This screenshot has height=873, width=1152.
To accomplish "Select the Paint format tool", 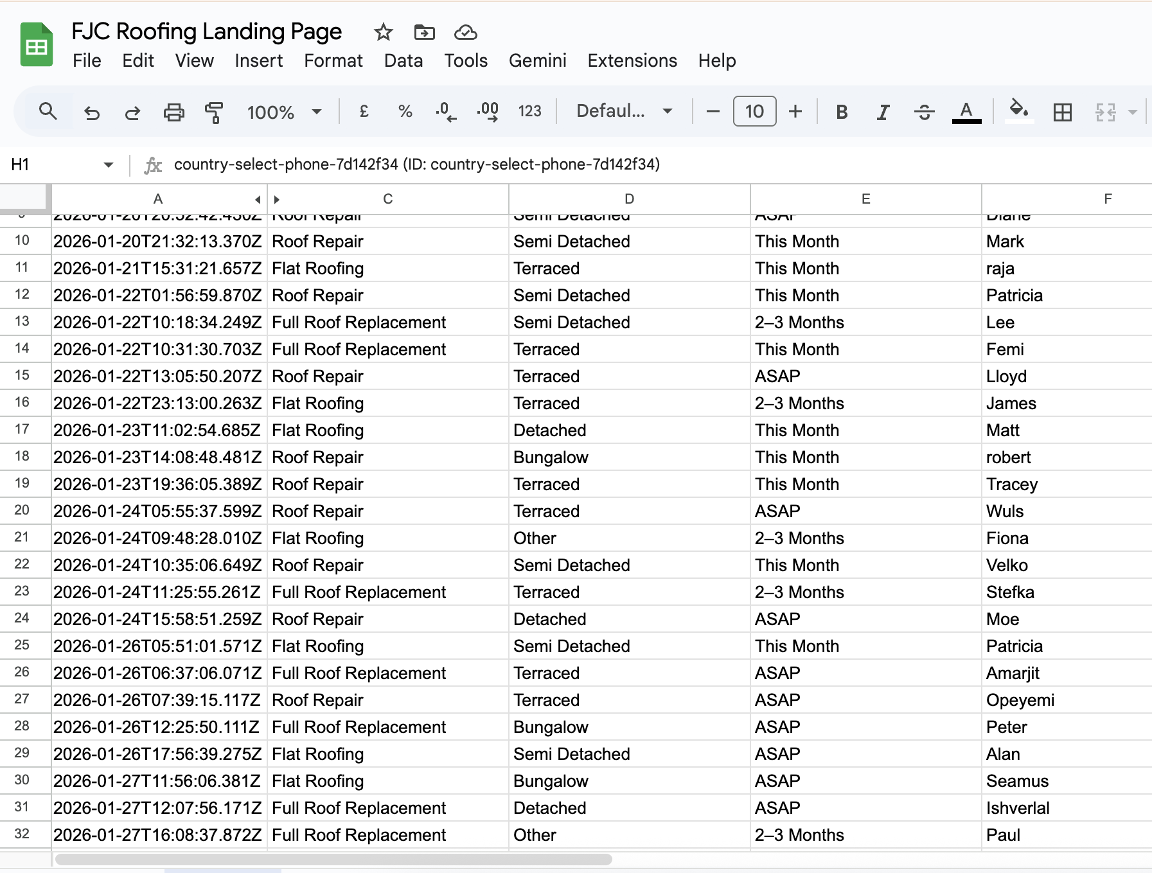I will (x=213, y=111).
